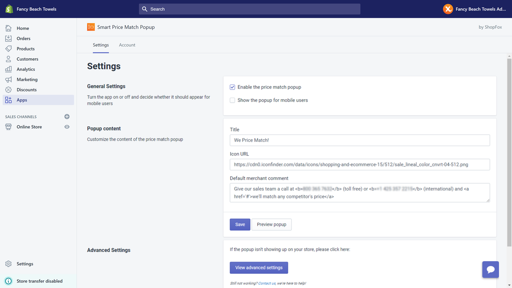Click inside the Title input field
The height and width of the screenshot is (288, 512).
359,140
